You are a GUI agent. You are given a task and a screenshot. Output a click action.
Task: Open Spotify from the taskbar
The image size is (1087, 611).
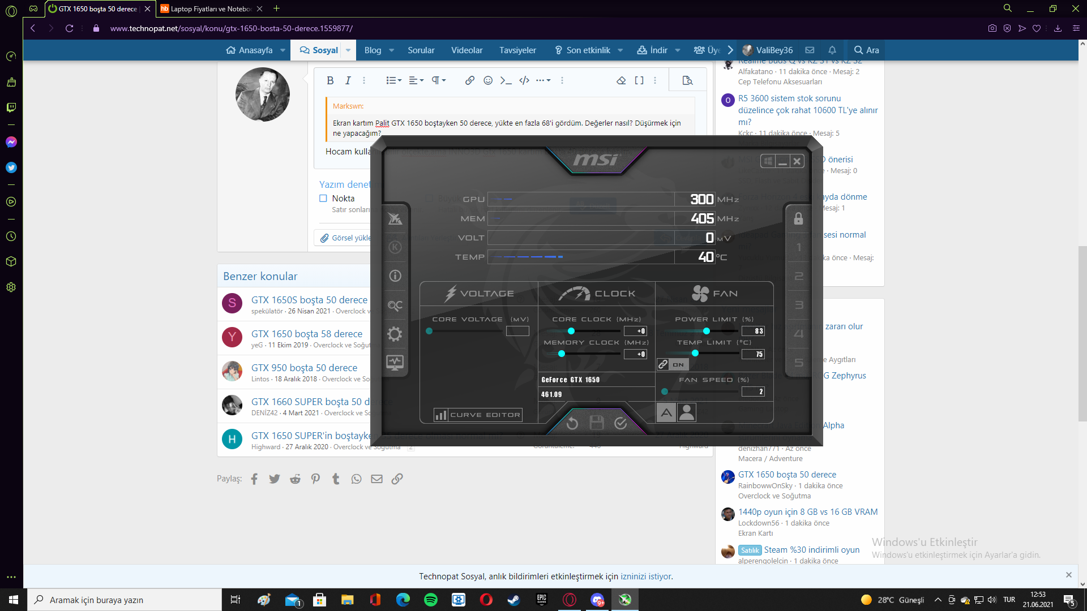[x=430, y=600]
